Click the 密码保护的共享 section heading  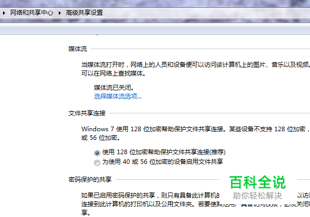[x=90, y=180]
